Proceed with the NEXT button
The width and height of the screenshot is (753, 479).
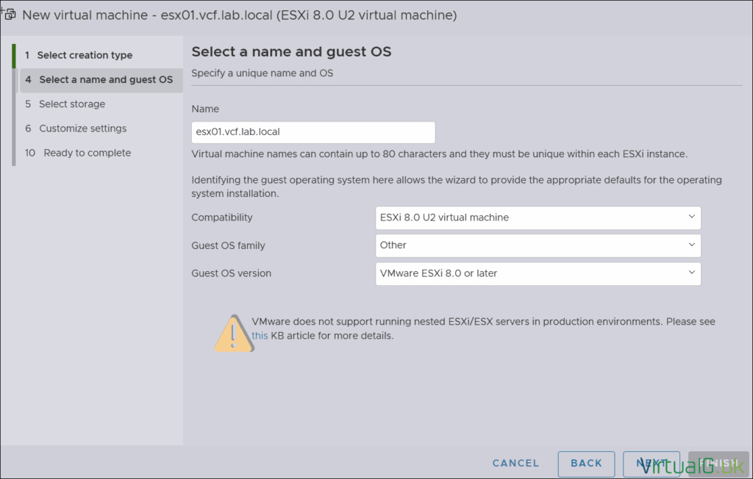click(651, 464)
